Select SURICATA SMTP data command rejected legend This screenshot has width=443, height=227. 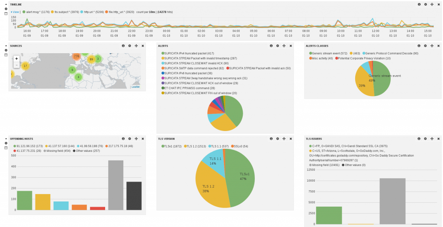click(x=193, y=68)
